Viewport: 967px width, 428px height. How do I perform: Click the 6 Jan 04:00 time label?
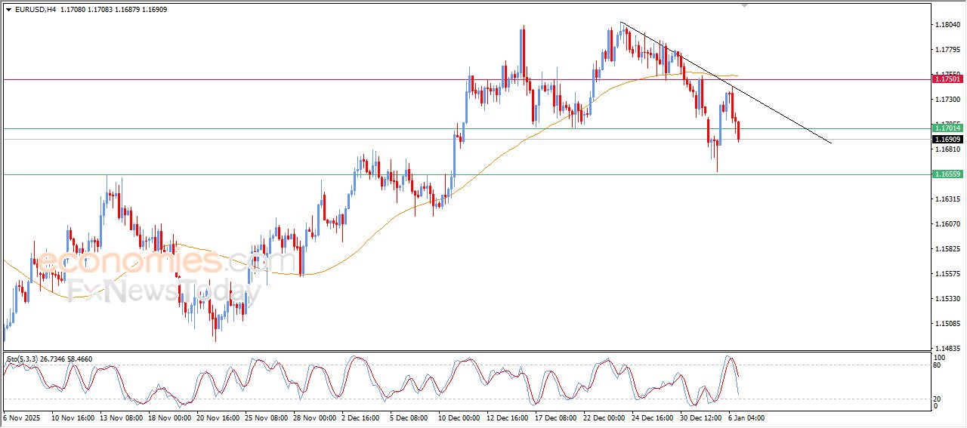tap(748, 417)
